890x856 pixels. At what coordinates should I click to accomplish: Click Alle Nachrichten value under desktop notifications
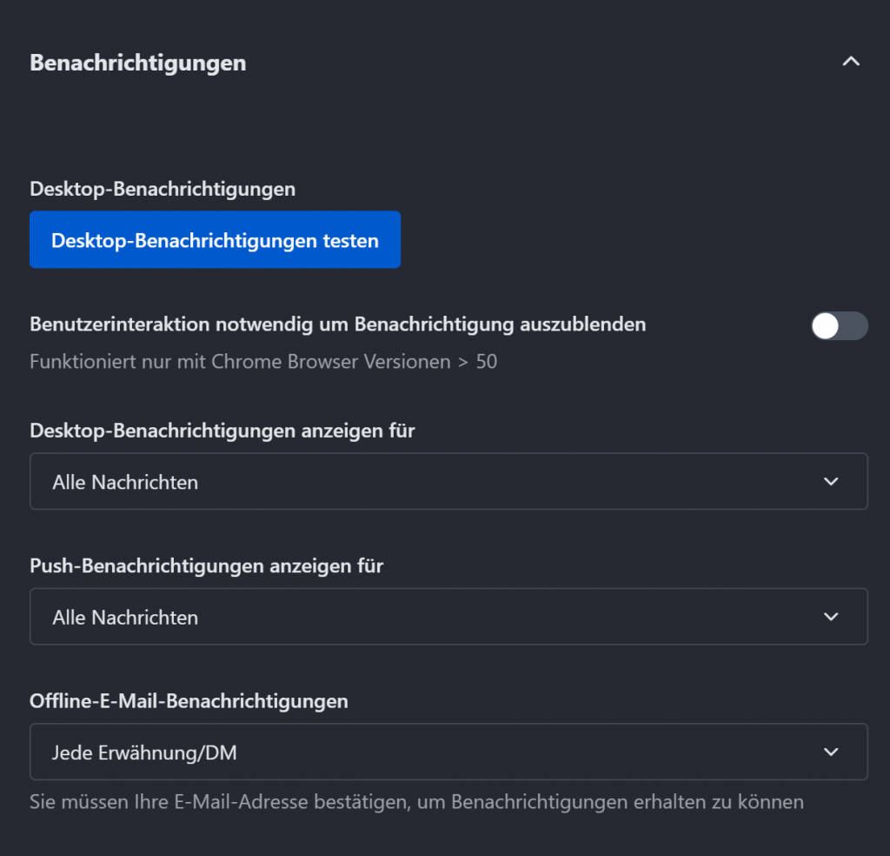point(125,482)
